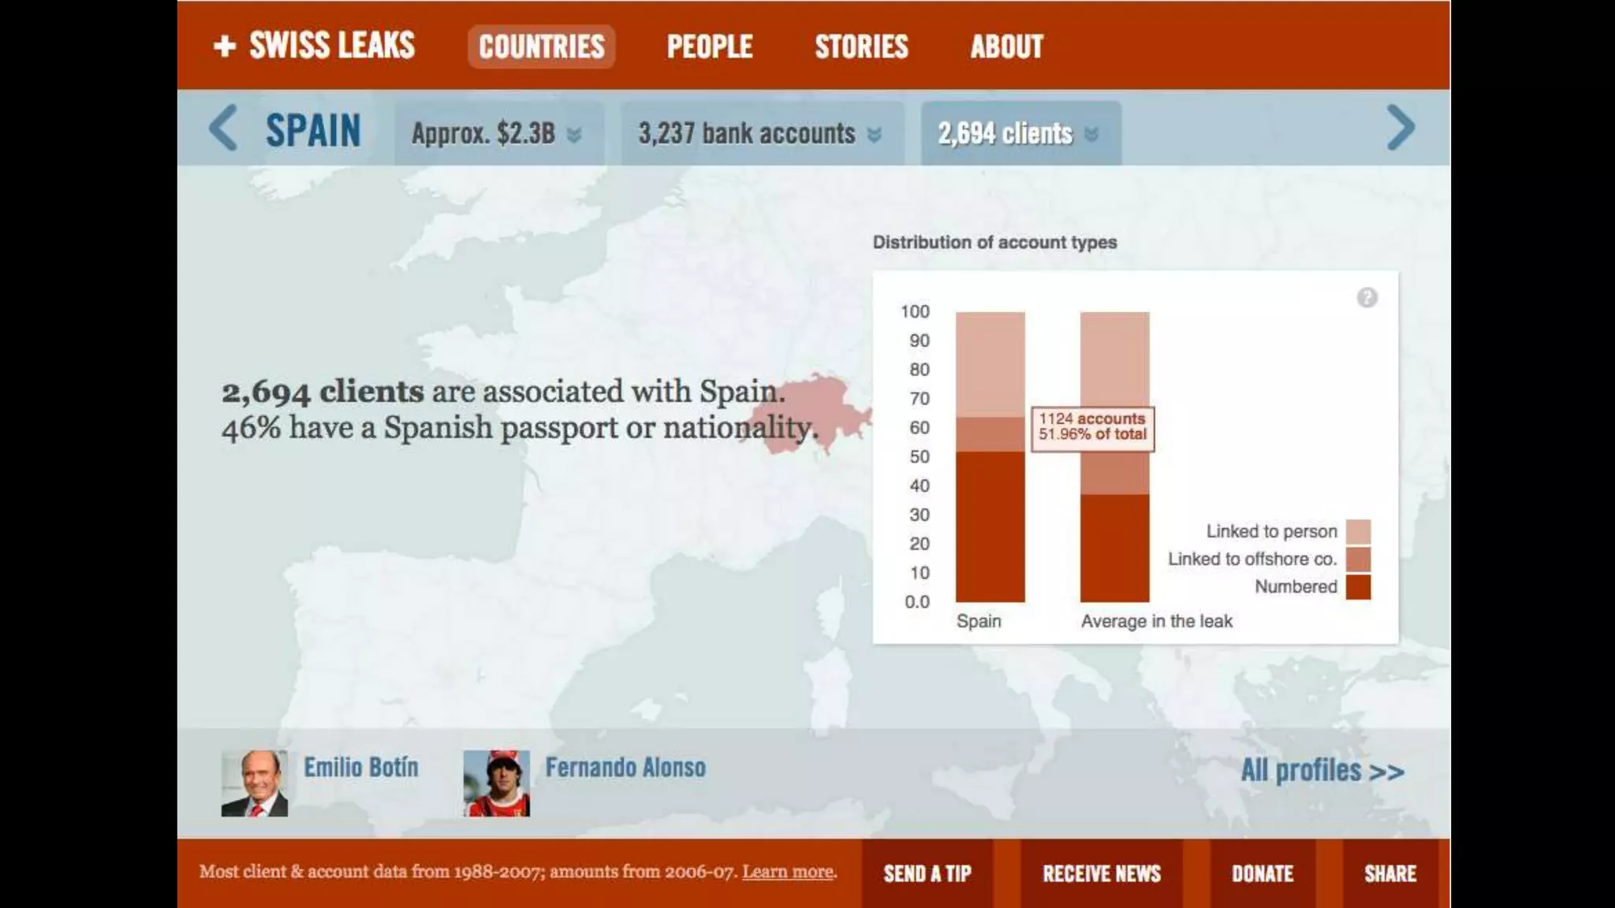The height and width of the screenshot is (908, 1615).
Task: Open the About menu item
Action: point(1006,47)
